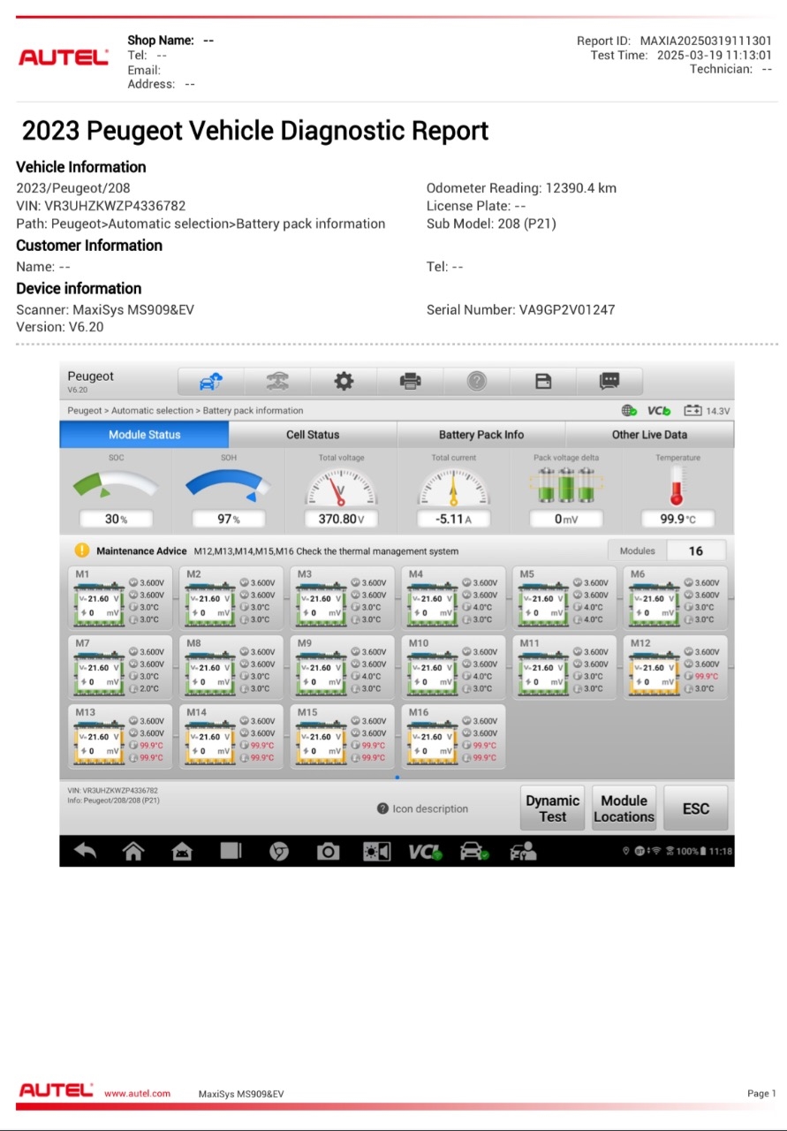Switch to the Cell Status tab
787x1131 pixels.
(x=313, y=434)
